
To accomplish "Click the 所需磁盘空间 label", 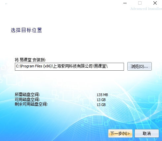I will click(x=27, y=94).
